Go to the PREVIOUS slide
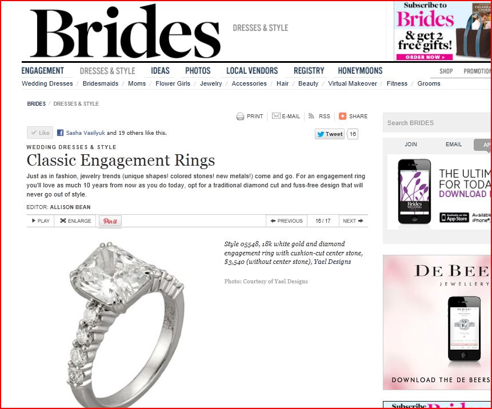 click(x=286, y=221)
